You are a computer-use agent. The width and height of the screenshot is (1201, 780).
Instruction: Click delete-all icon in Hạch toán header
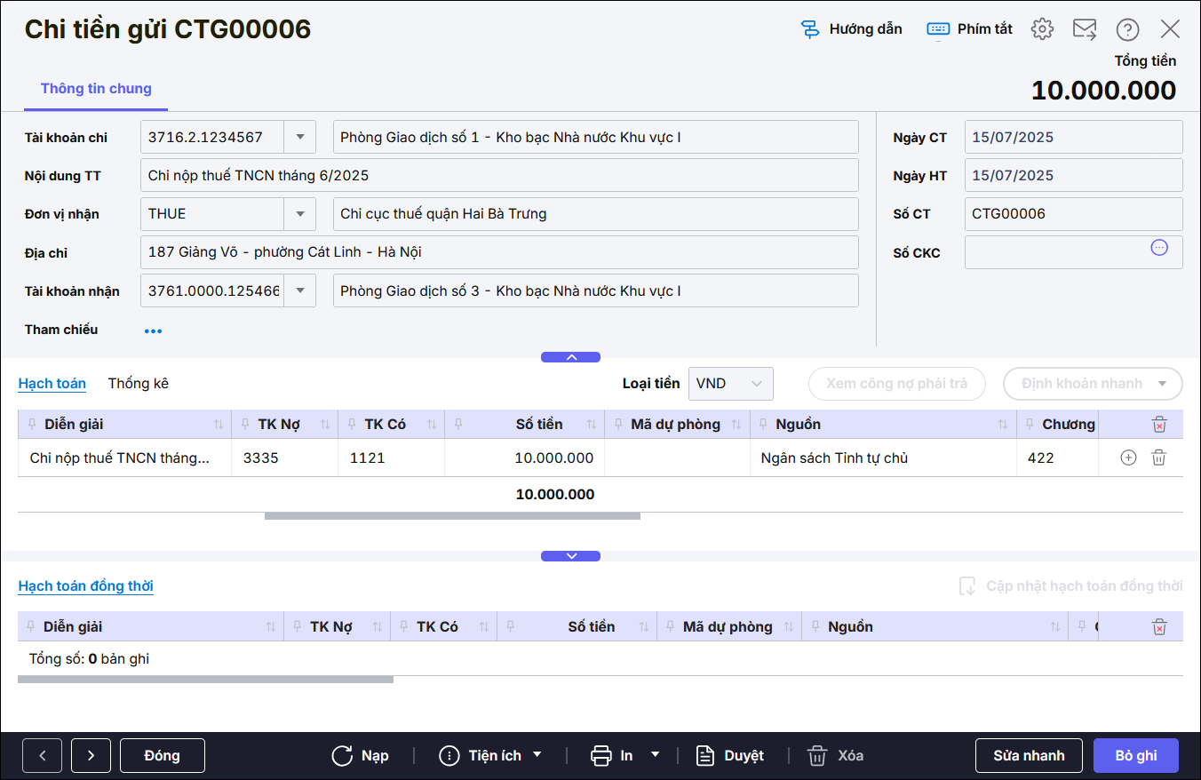coord(1159,425)
